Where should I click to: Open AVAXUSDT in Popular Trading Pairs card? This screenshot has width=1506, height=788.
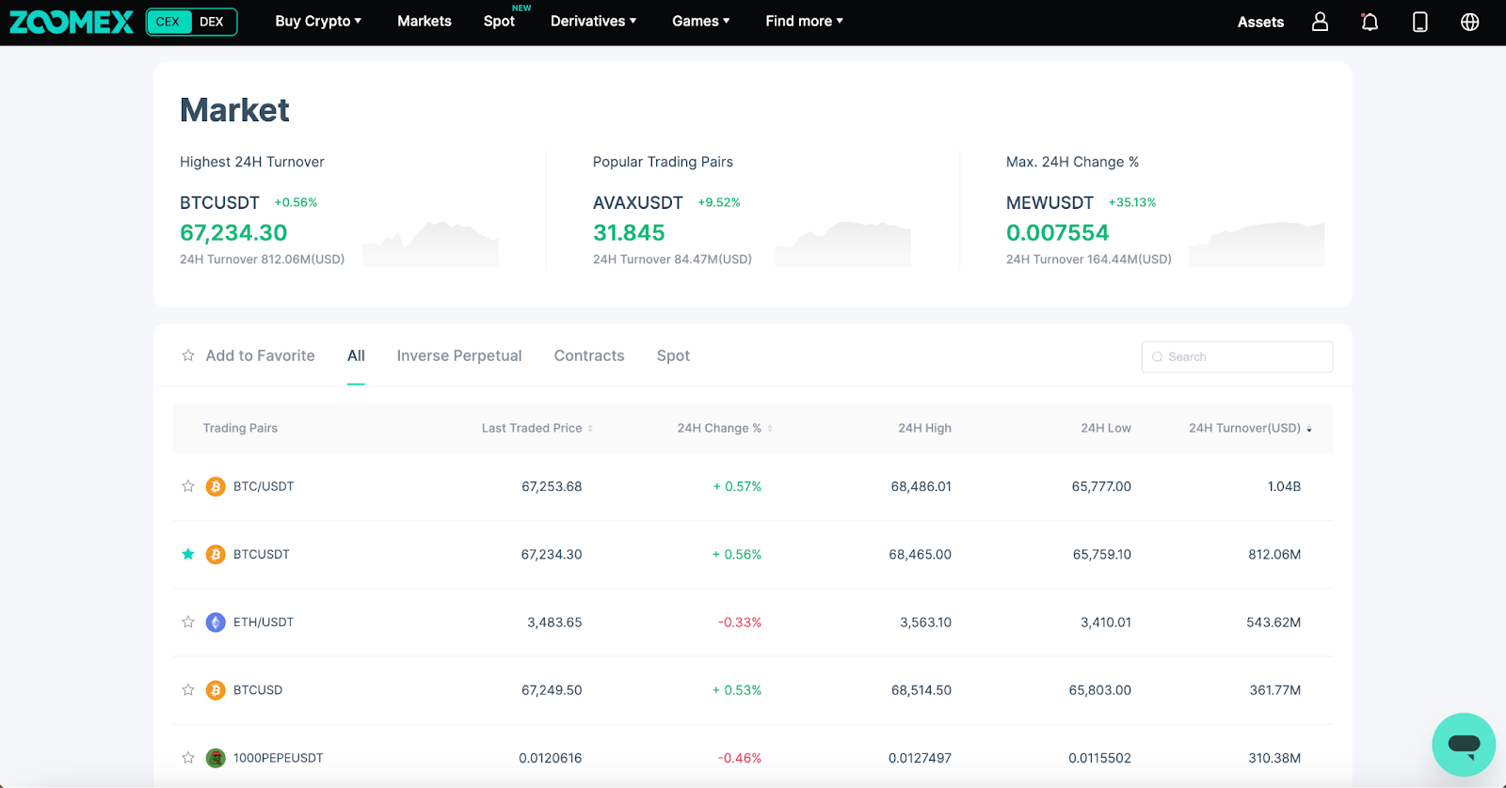click(x=638, y=202)
